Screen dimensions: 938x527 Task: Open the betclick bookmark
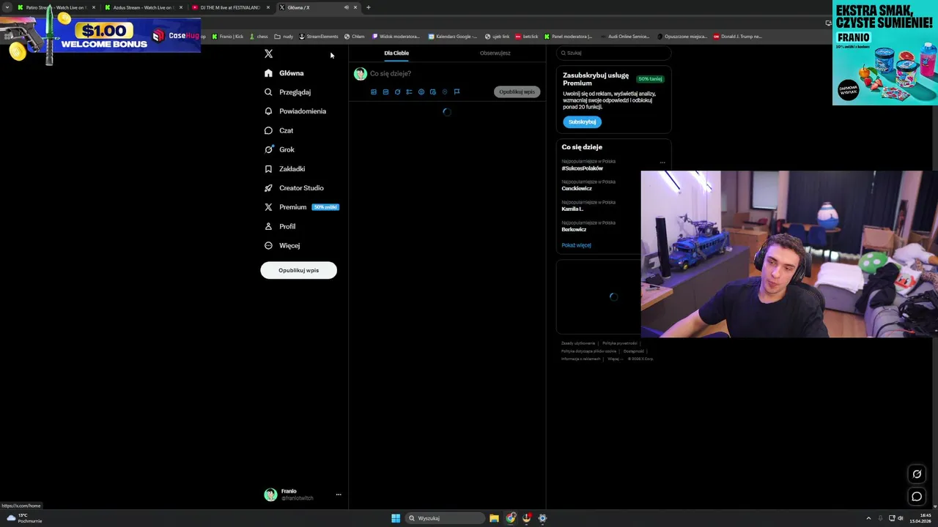click(527, 36)
